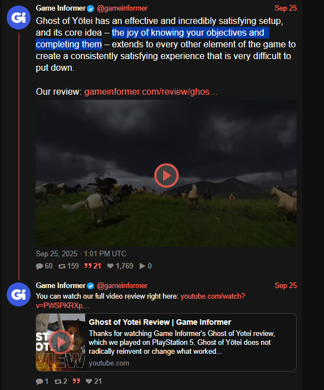Open the gameinformer.com/review link
This screenshot has width=324, height=390.
151,92
